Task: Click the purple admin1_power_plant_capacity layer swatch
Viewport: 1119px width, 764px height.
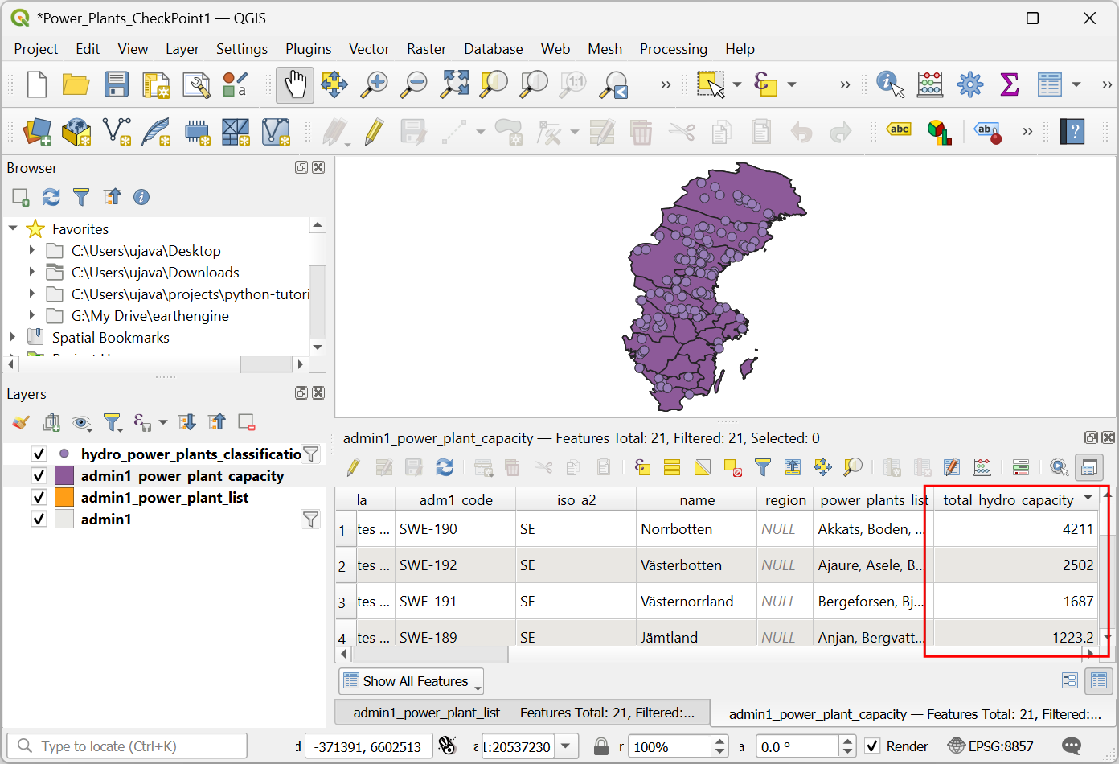Action: [x=64, y=476]
